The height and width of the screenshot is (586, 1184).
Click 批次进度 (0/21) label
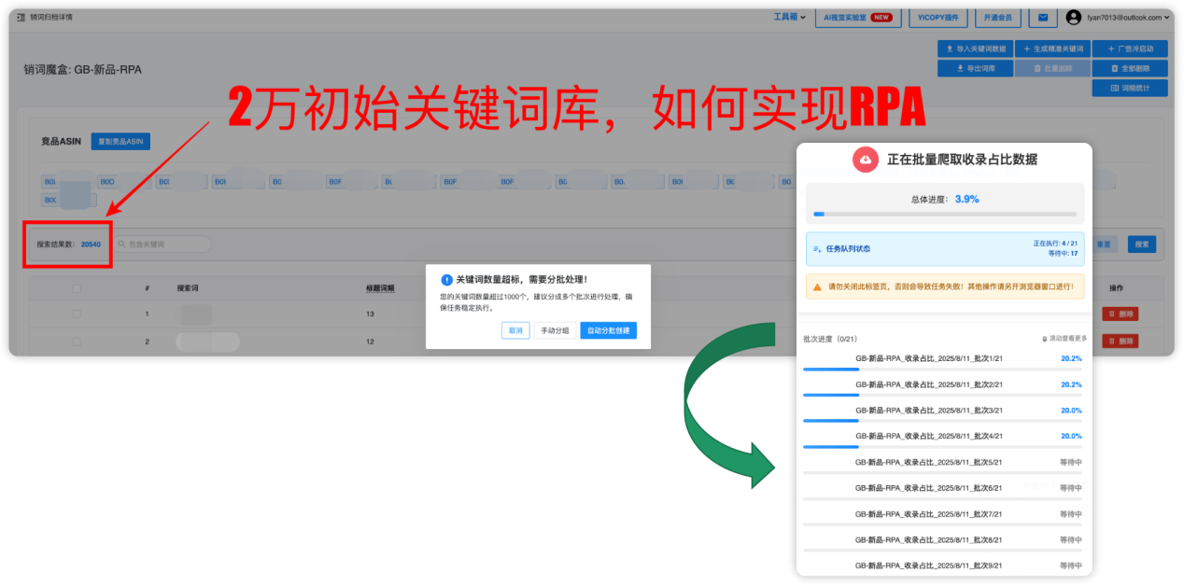coord(830,339)
